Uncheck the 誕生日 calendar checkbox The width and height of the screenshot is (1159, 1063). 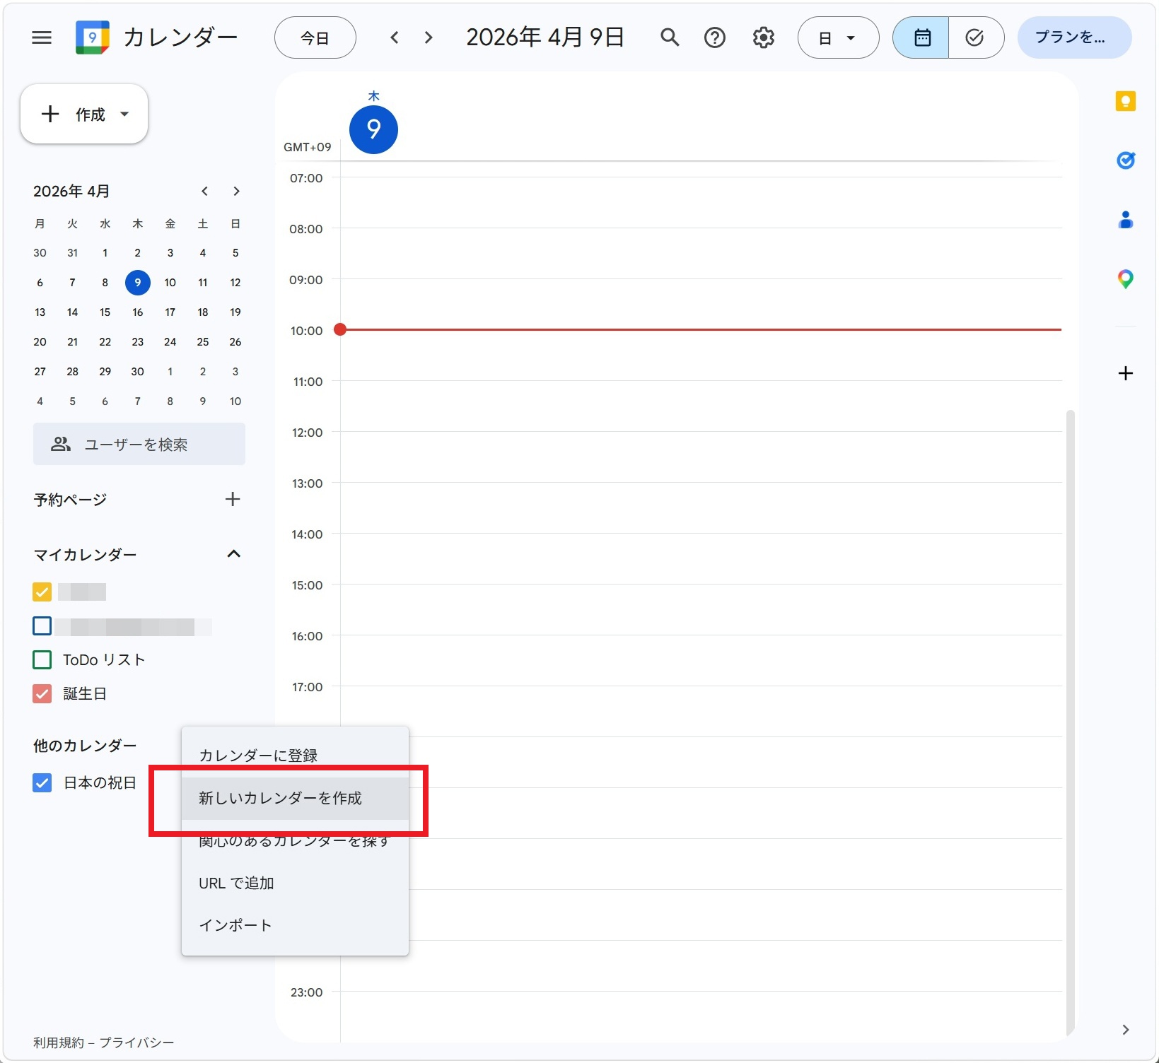pyautogui.click(x=42, y=694)
